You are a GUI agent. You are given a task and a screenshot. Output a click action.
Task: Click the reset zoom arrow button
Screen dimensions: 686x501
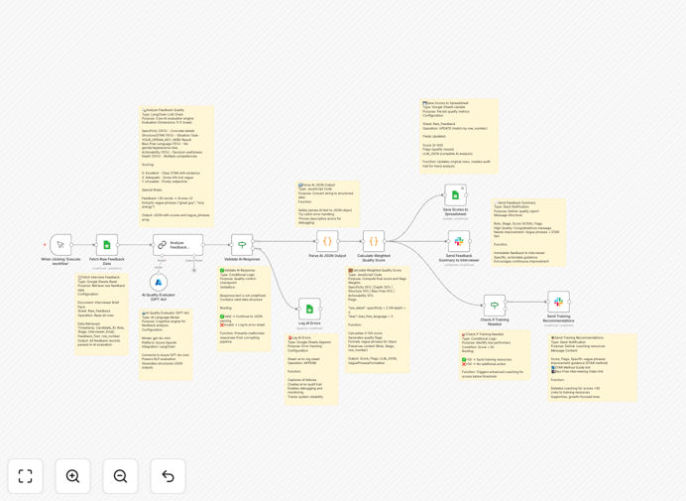[168, 476]
